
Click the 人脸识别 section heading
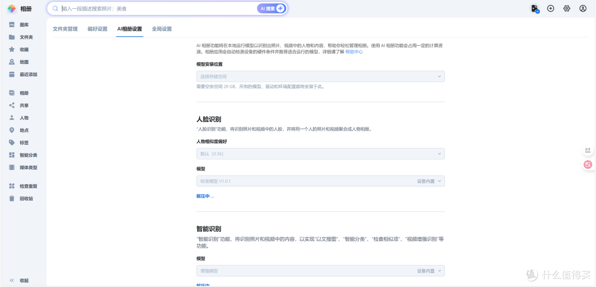(209, 120)
